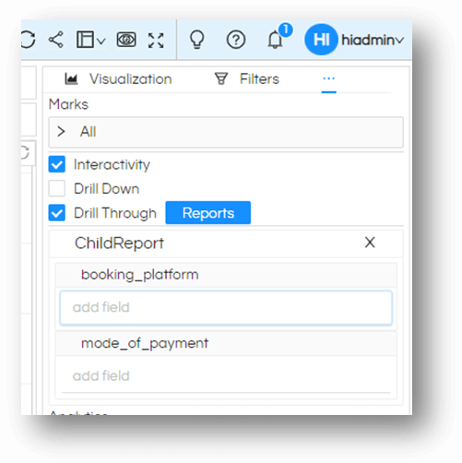Disable the Drill Through checkbox
462x463 pixels.
pyautogui.click(x=57, y=213)
